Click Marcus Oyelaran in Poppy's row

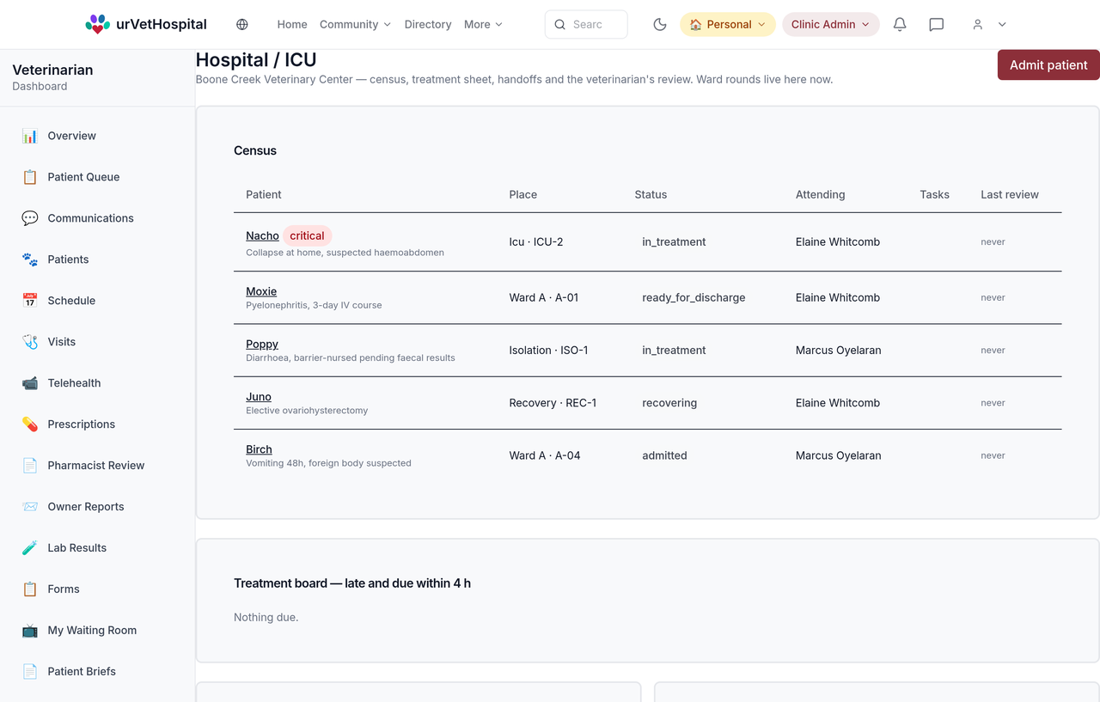coord(838,350)
